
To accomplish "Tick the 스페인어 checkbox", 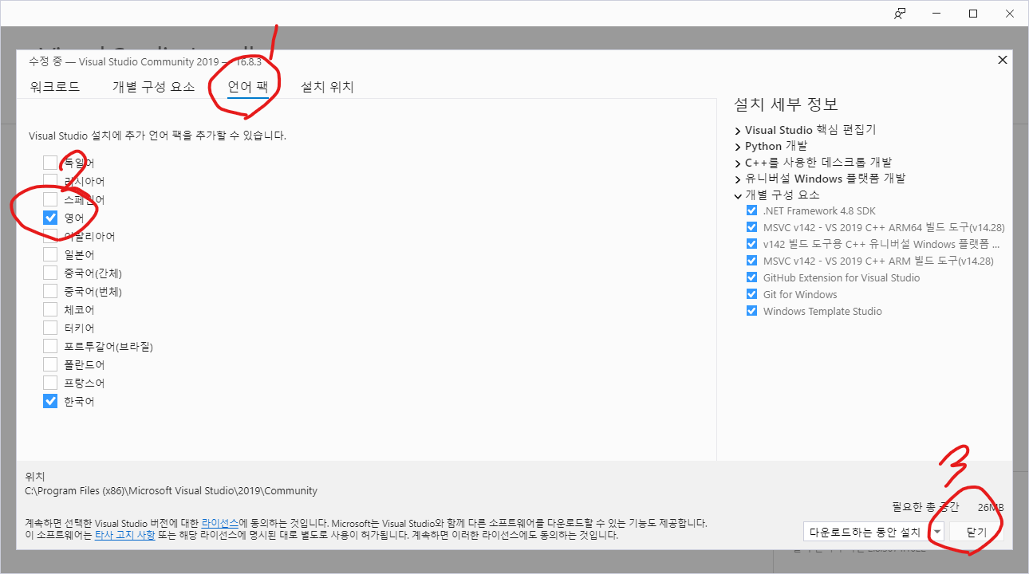I will [x=50, y=199].
